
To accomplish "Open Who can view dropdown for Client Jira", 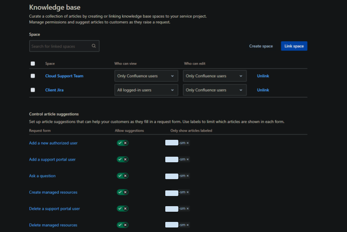I will [x=146, y=90].
